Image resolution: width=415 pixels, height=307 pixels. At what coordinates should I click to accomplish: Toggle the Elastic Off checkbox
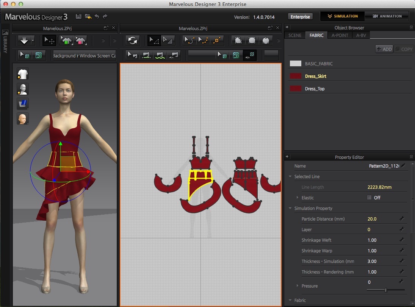pos(369,198)
